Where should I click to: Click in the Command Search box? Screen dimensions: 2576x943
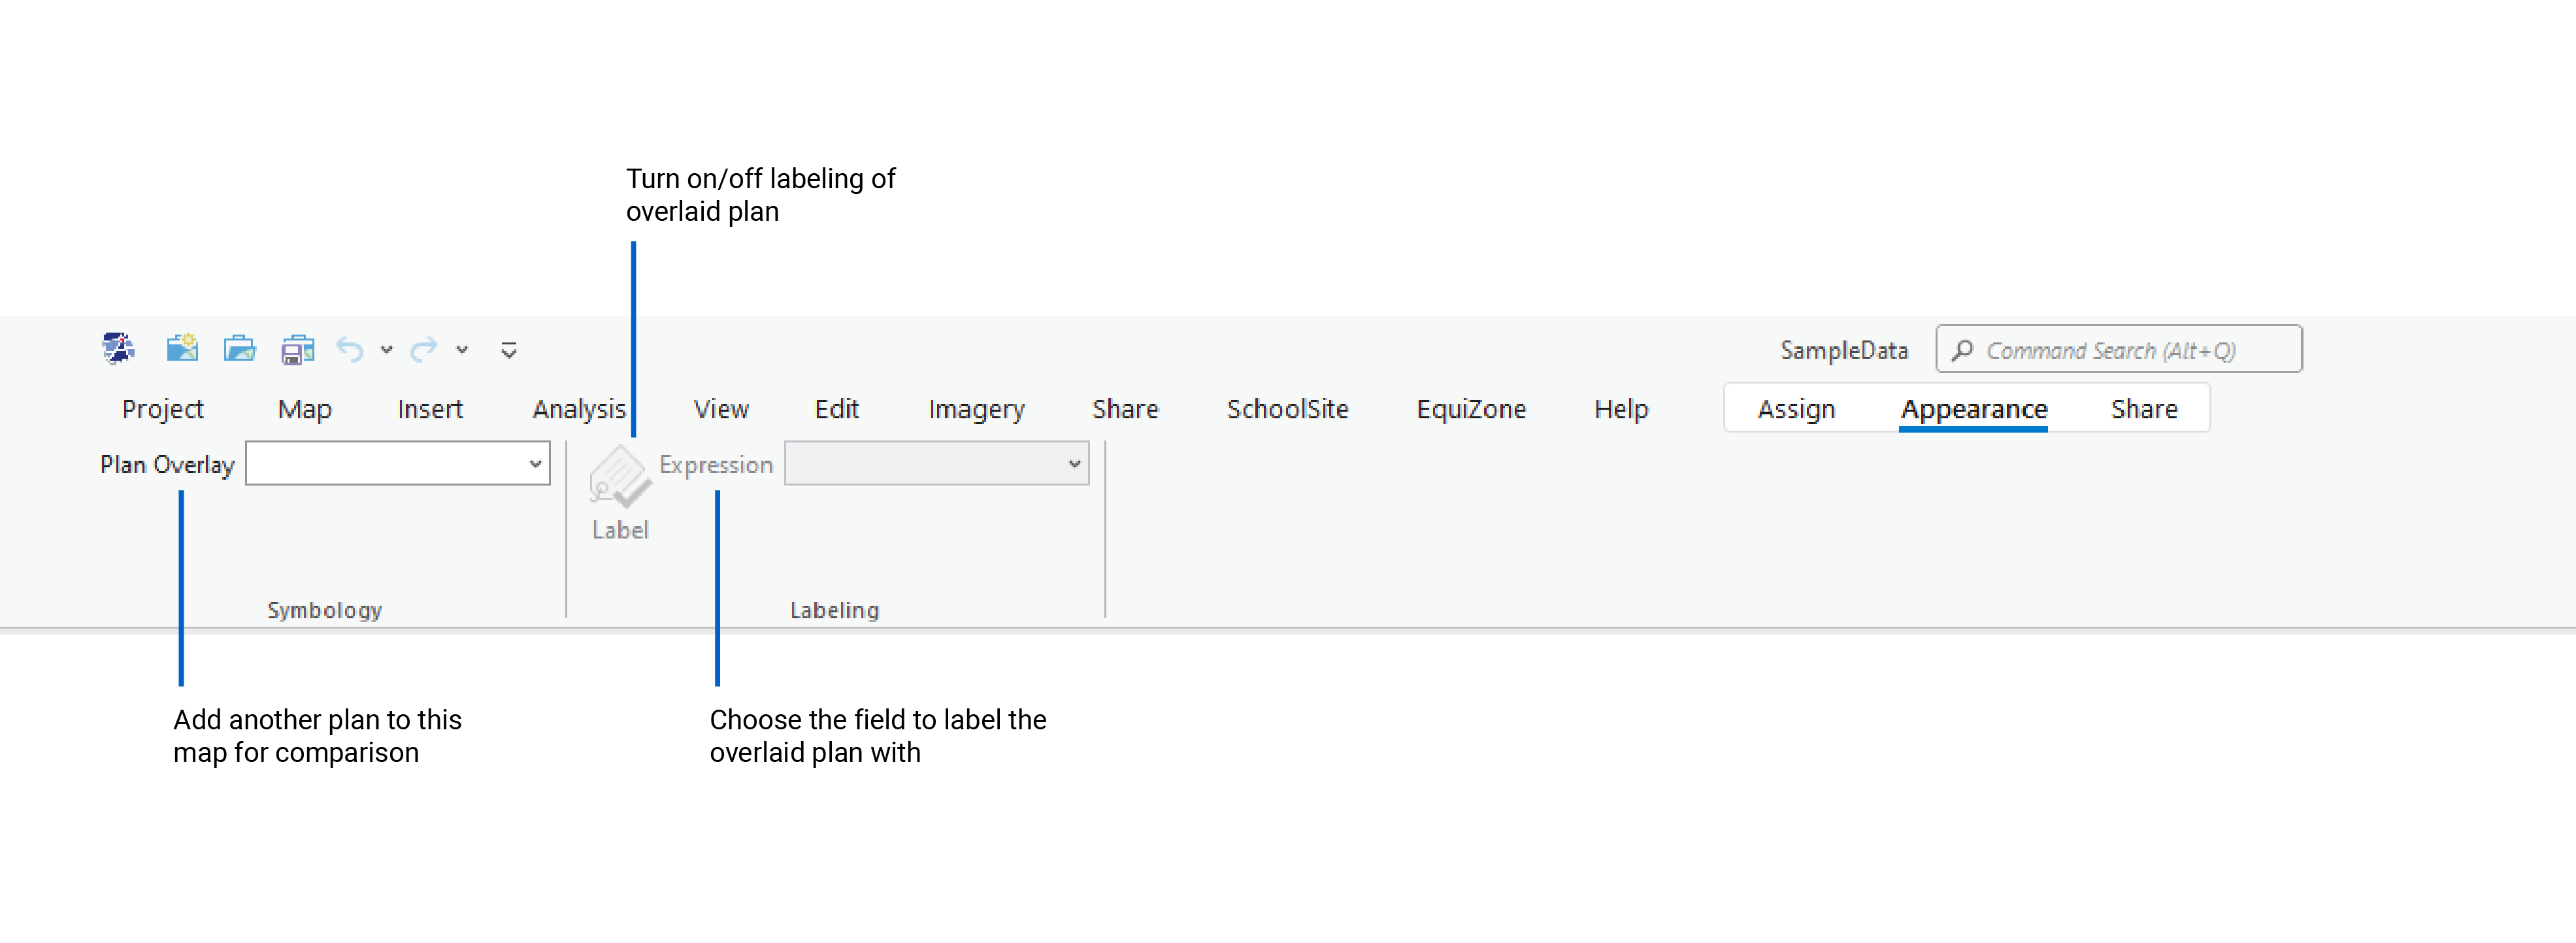pos(2130,351)
